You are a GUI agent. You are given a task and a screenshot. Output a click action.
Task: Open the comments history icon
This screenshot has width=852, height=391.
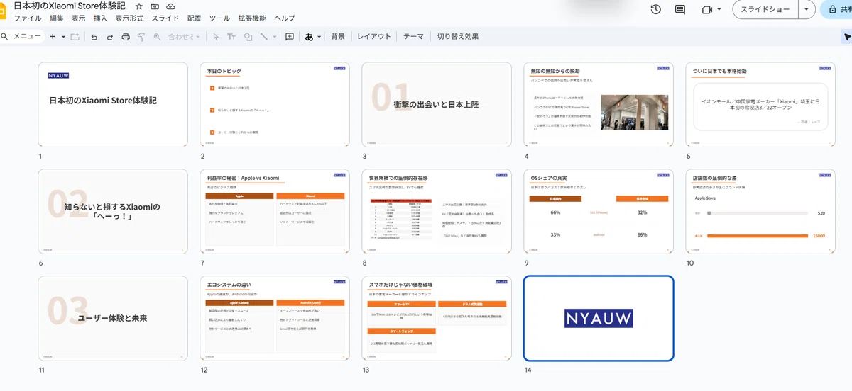pos(680,9)
